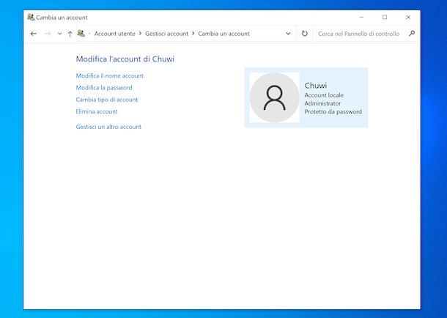Click the forward navigation arrow
Image resolution: width=447 pixels, height=318 pixels.
[48, 34]
